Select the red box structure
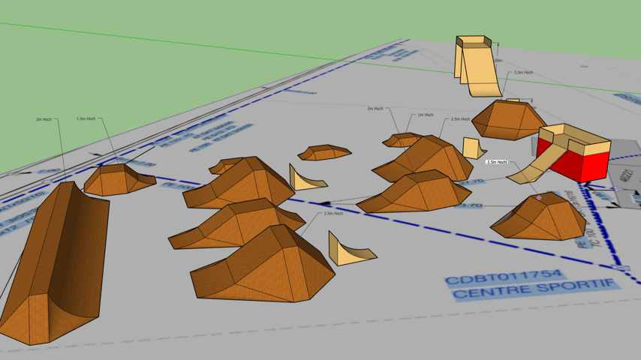The height and width of the screenshot is (360, 641). (x=582, y=163)
